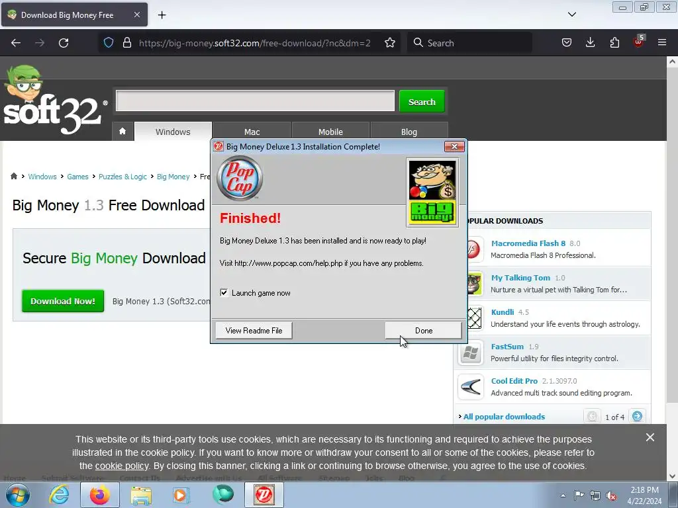This screenshot has height=508, width=678.
Task: Open the media player taskbar icon
Action: tap(181, 495)
